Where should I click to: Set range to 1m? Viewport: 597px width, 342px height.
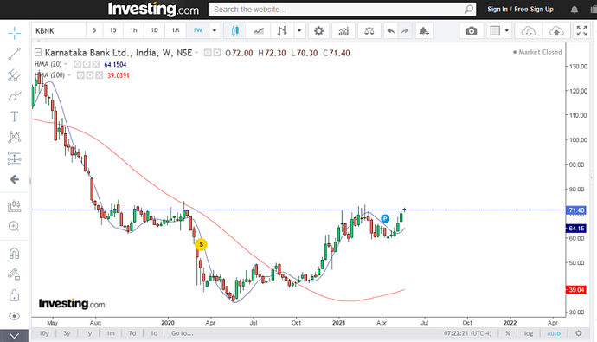111,333
